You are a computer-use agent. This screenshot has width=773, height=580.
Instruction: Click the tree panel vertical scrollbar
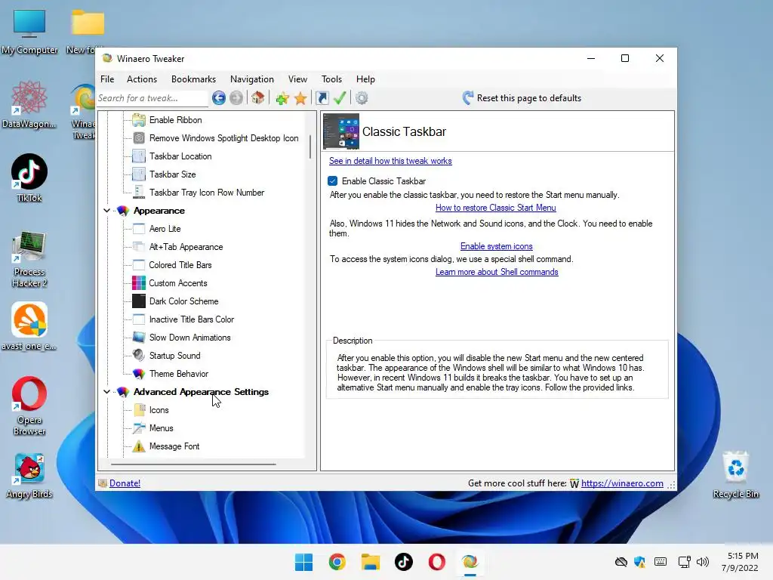coord(310,147)
